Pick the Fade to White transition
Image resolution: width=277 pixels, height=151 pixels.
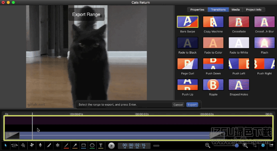[x=239, y=43]
